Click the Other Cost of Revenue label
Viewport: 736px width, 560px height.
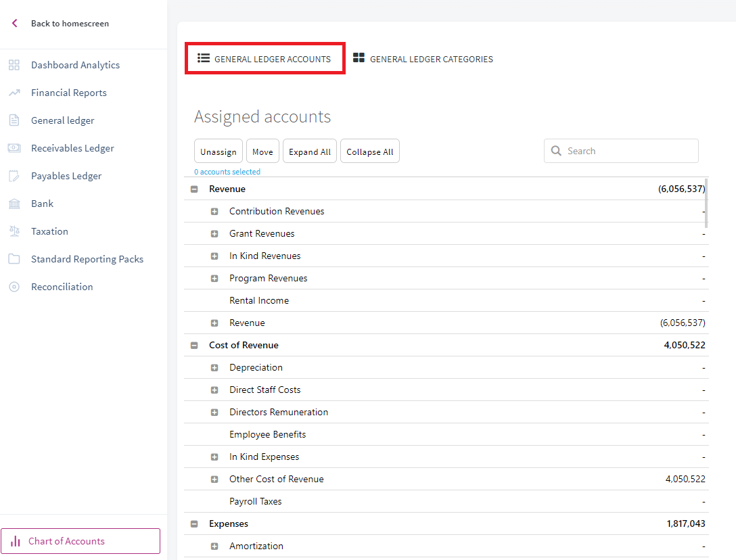(x=277, y=479)
